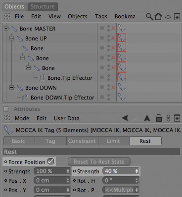182x197 pixels.
Task: Open the File menu in Objects panel
Action: (19, 16)
